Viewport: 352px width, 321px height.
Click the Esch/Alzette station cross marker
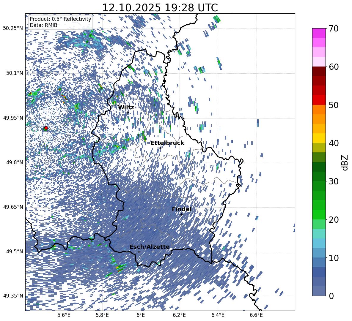[139, 252]
